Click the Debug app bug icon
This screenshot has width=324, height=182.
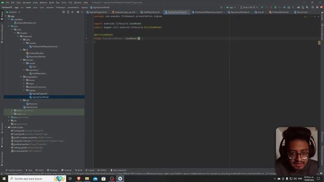point(275,7)
